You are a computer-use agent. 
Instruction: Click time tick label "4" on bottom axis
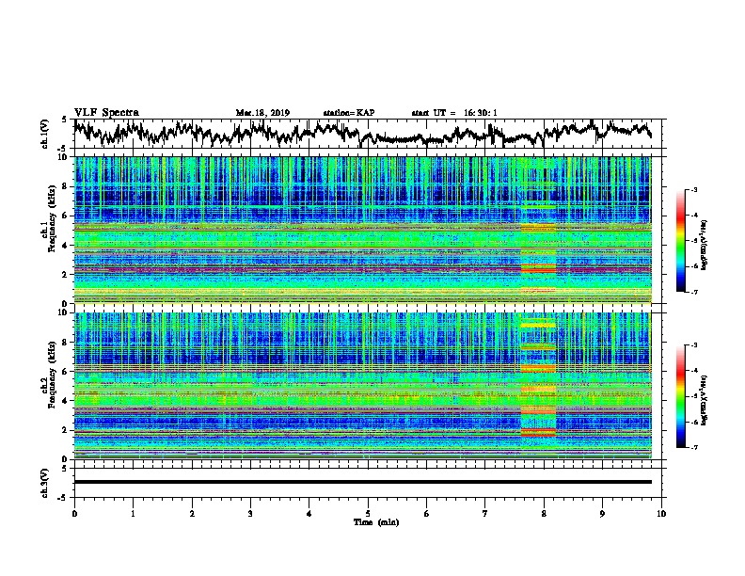(x=309, y=514)
